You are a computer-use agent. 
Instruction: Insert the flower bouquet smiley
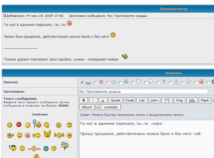64,146
